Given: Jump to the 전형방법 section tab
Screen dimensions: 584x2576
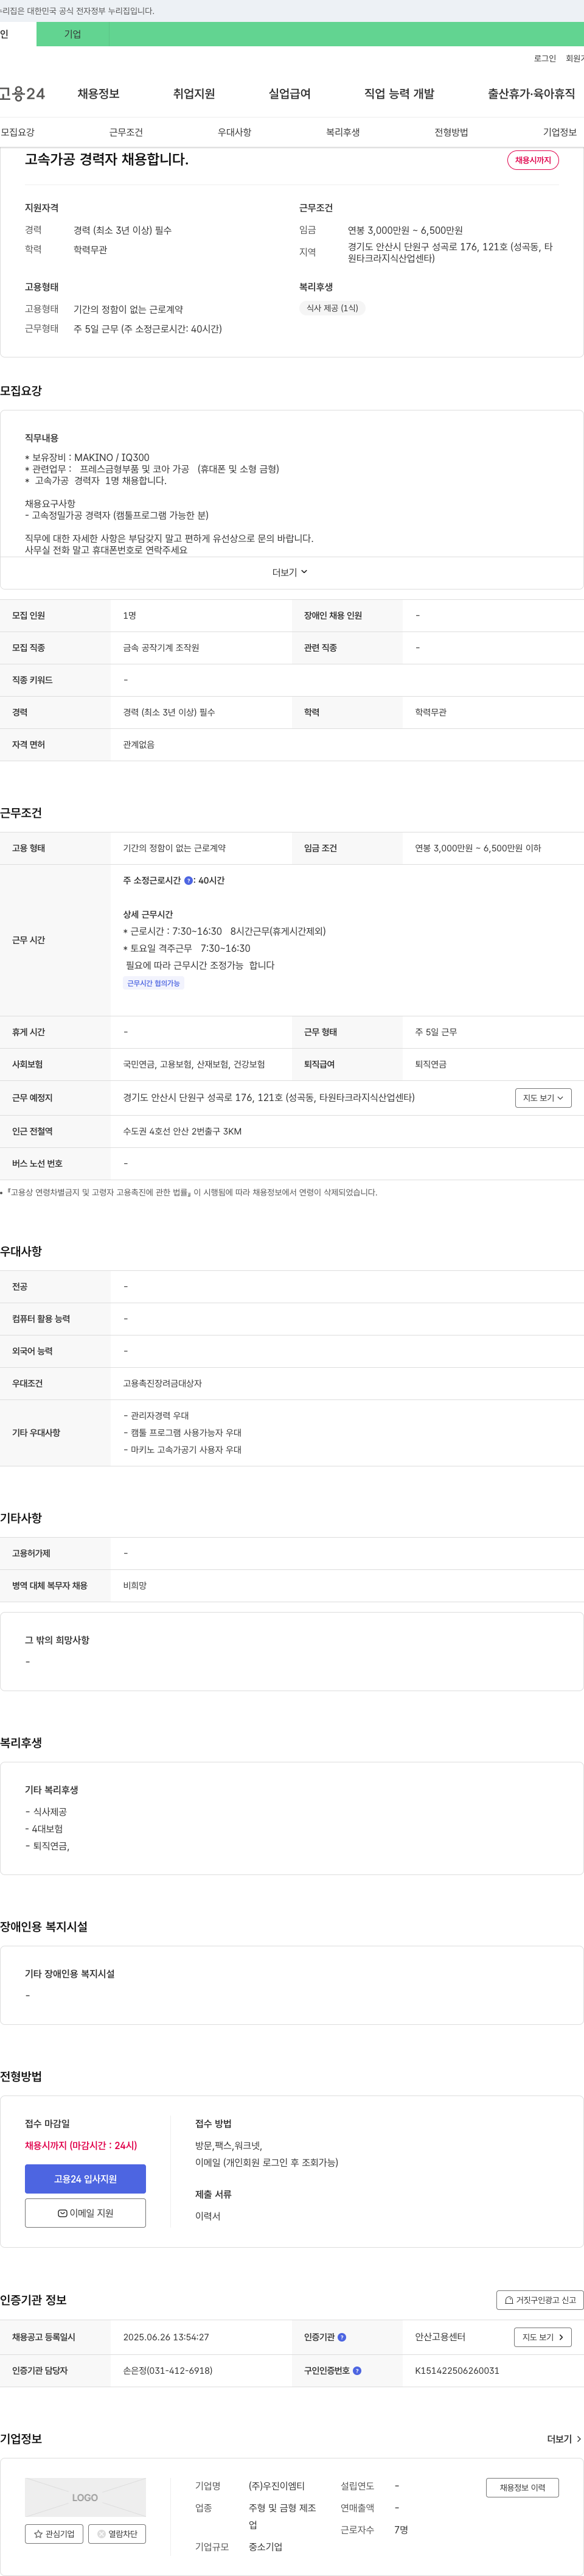Looking at the screenshot, I should click(451, 132).
